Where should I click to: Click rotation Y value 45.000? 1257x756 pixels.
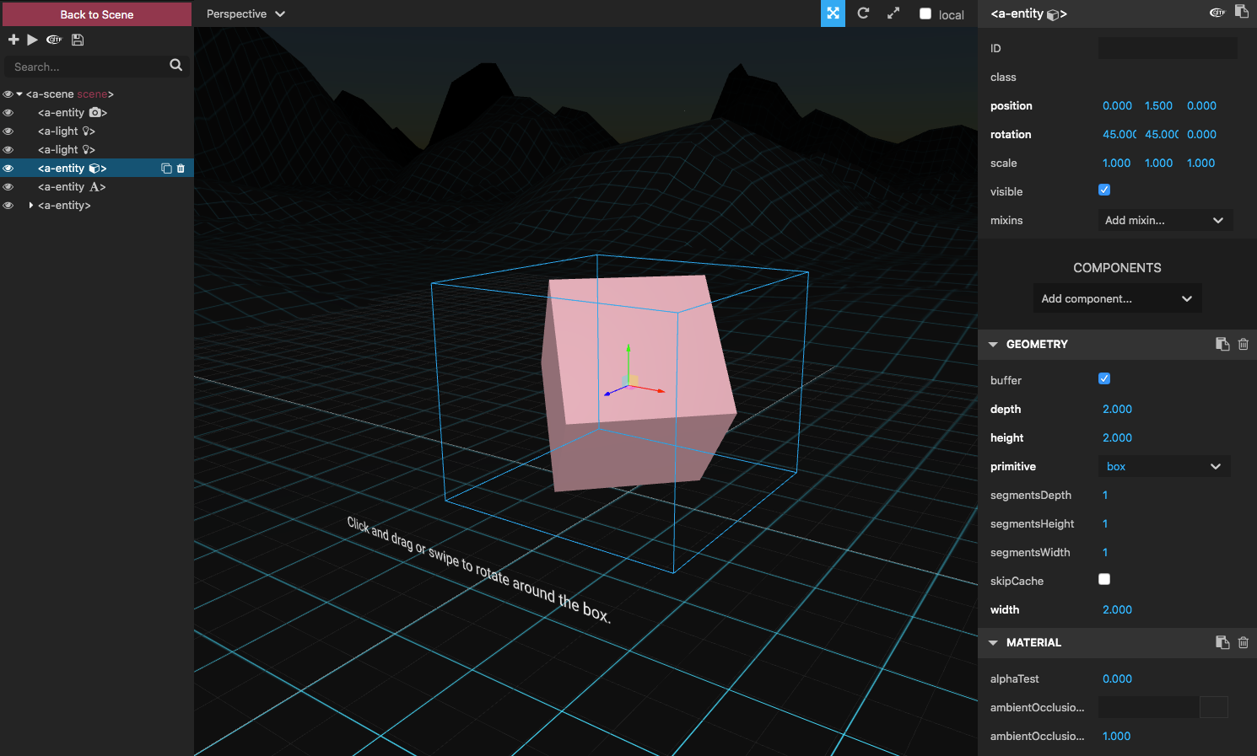tap(1161, 134)
